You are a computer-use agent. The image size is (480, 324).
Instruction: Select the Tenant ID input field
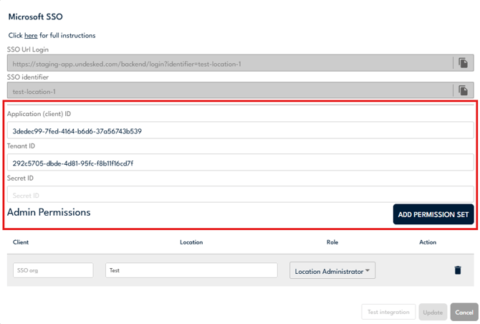pyautogui.click(x=240, y=163)
